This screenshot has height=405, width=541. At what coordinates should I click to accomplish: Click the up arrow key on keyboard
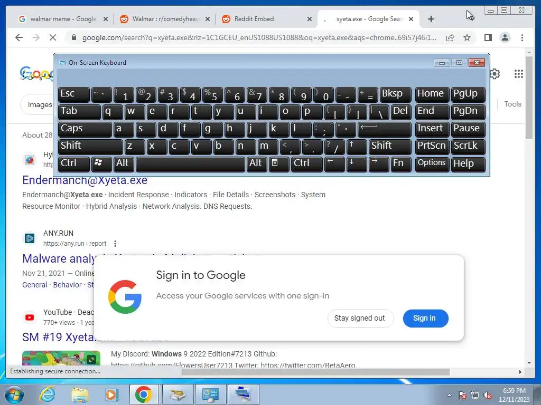tap(357, 147)
